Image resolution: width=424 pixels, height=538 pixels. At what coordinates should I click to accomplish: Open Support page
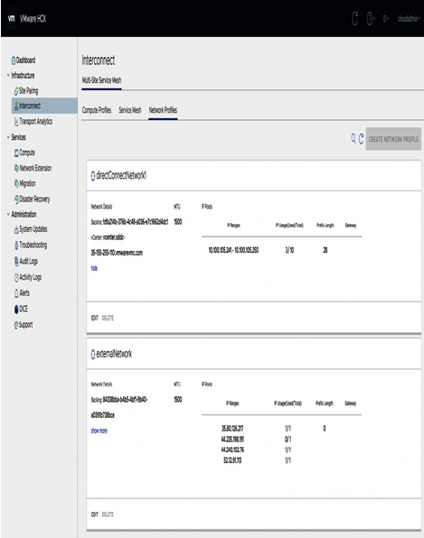pyautogui.click(x=26, y=325)
